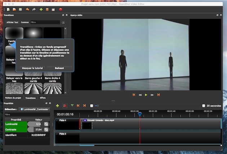Switch to the Effets tab

coord(43,98)
